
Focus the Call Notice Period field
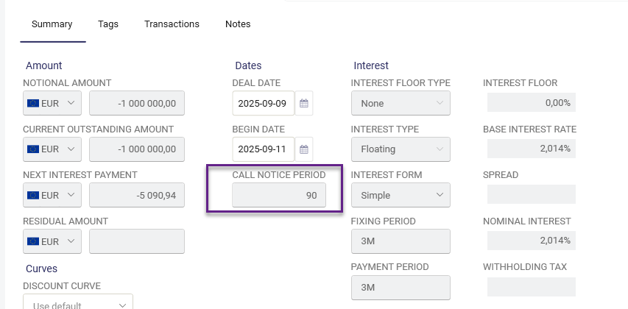click(x=278, y=195)
